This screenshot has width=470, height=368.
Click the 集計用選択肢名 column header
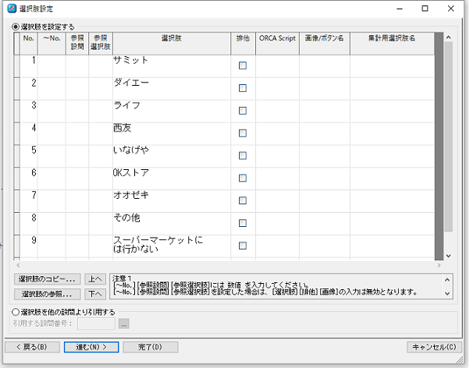click(x=392, y=44)
